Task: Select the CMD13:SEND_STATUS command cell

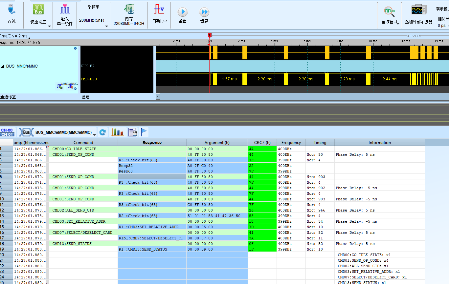Action: click(83, 244)
